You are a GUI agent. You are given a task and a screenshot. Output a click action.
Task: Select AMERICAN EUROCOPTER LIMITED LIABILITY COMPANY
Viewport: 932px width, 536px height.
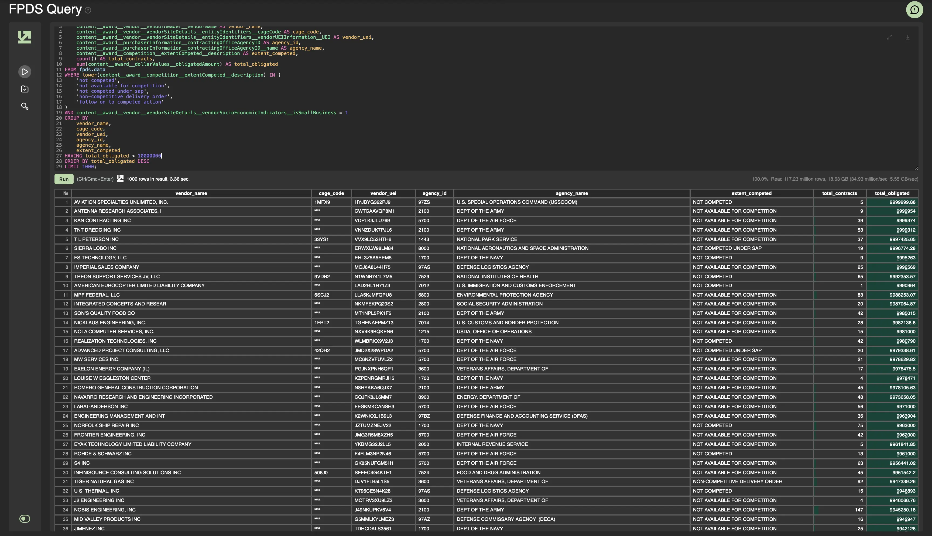click(x=191, y=286)
